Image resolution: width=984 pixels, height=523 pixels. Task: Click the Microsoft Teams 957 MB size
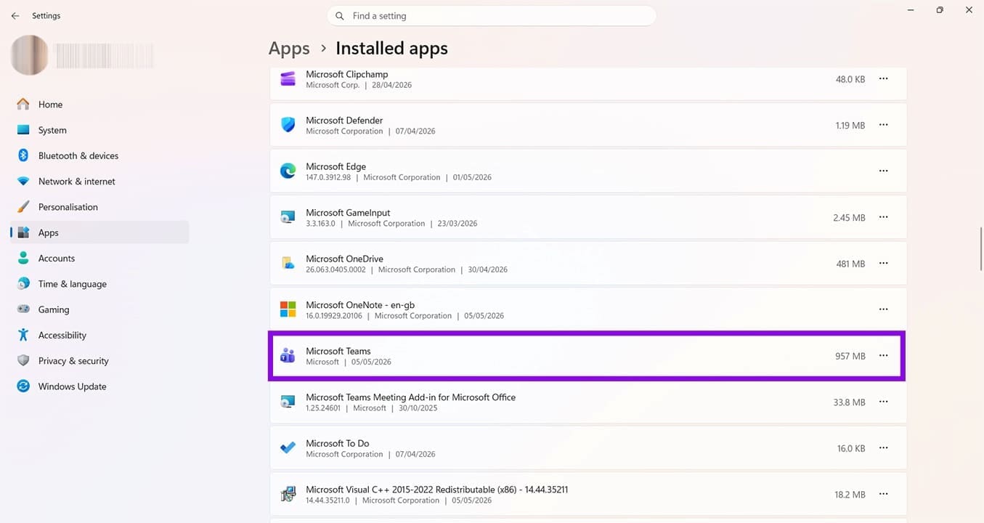pyautogui.click(x=850, y=356)
